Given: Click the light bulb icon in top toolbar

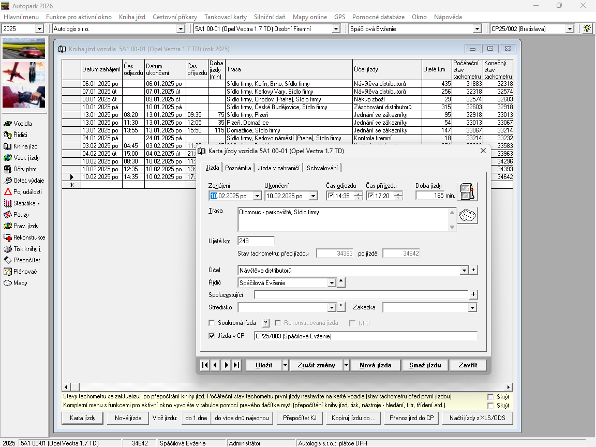Looking at the screenshot, I should [x=587, y=29].
